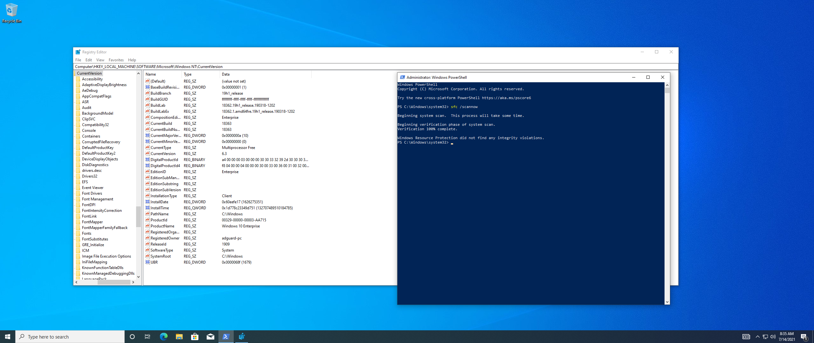Image resolution: width=814 pixels, height=343 pixels.
Task: Click the Accessibility folder icon in tree
Action: 78,79
